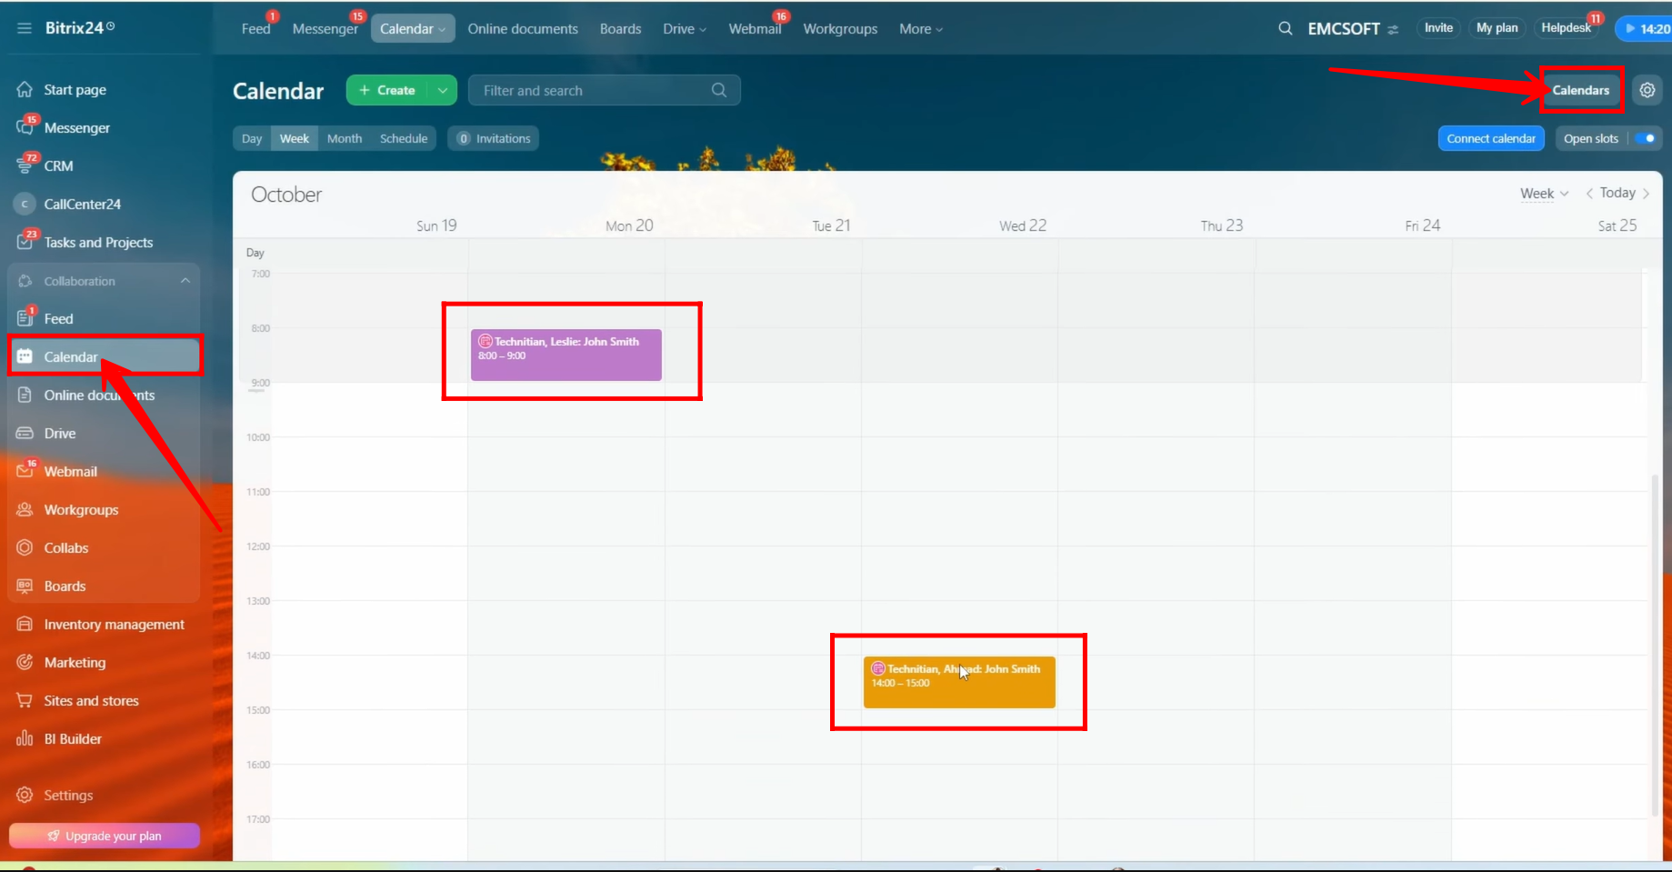Toggle the Open slots switch

pyautogui.click(x=1645, y=138)
